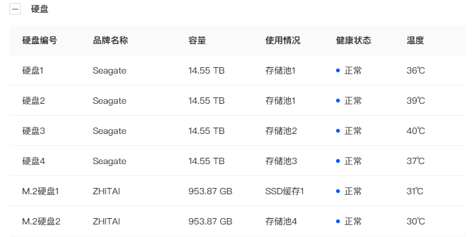Click the 36℃ temperature of 硬盘1

(x=416, y=70)
